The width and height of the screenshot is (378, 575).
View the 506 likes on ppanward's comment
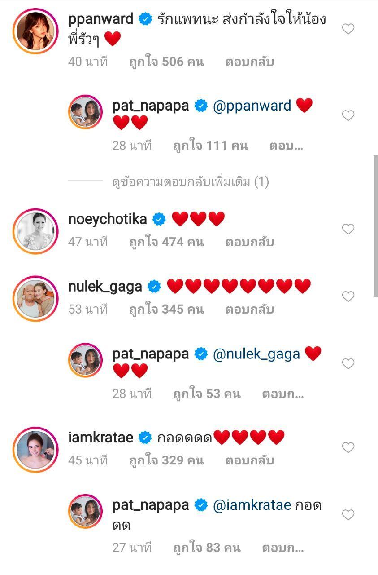click(x=166, y=62)
